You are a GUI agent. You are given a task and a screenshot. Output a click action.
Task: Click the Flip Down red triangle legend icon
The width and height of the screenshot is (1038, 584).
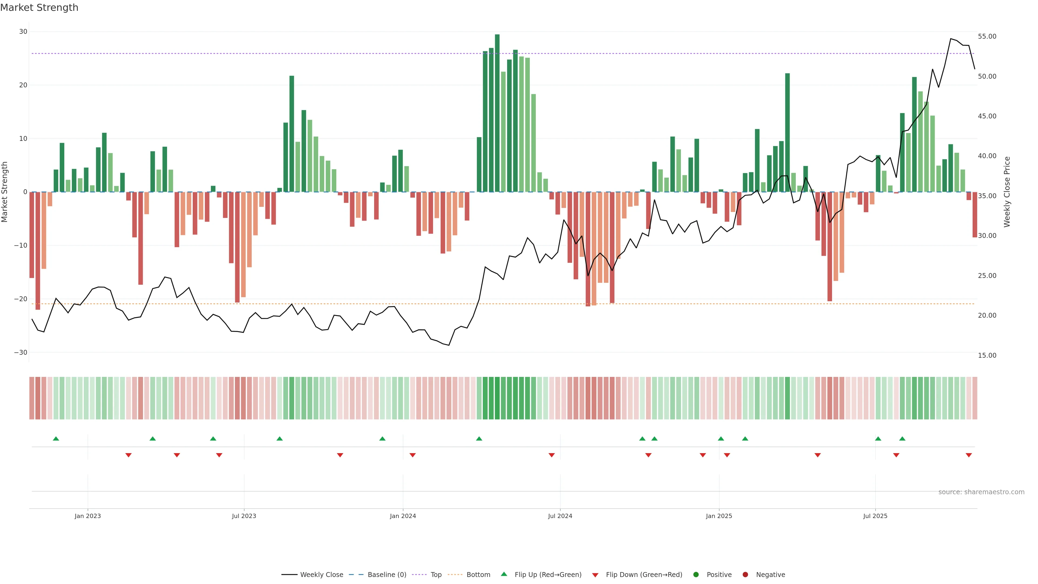pos(595,575)
